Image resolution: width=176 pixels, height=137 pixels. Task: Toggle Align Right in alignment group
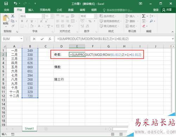[x=67, y=21]
